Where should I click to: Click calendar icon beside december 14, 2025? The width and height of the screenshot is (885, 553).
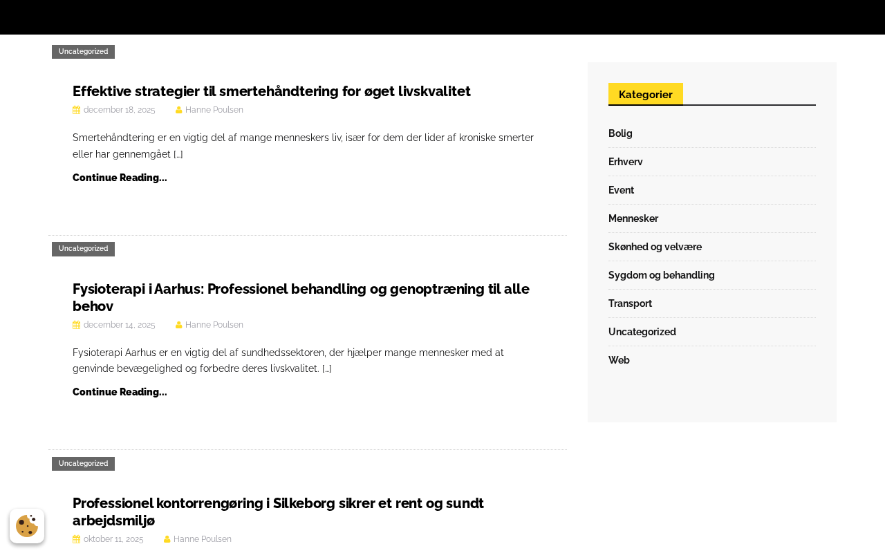(76, 325)
